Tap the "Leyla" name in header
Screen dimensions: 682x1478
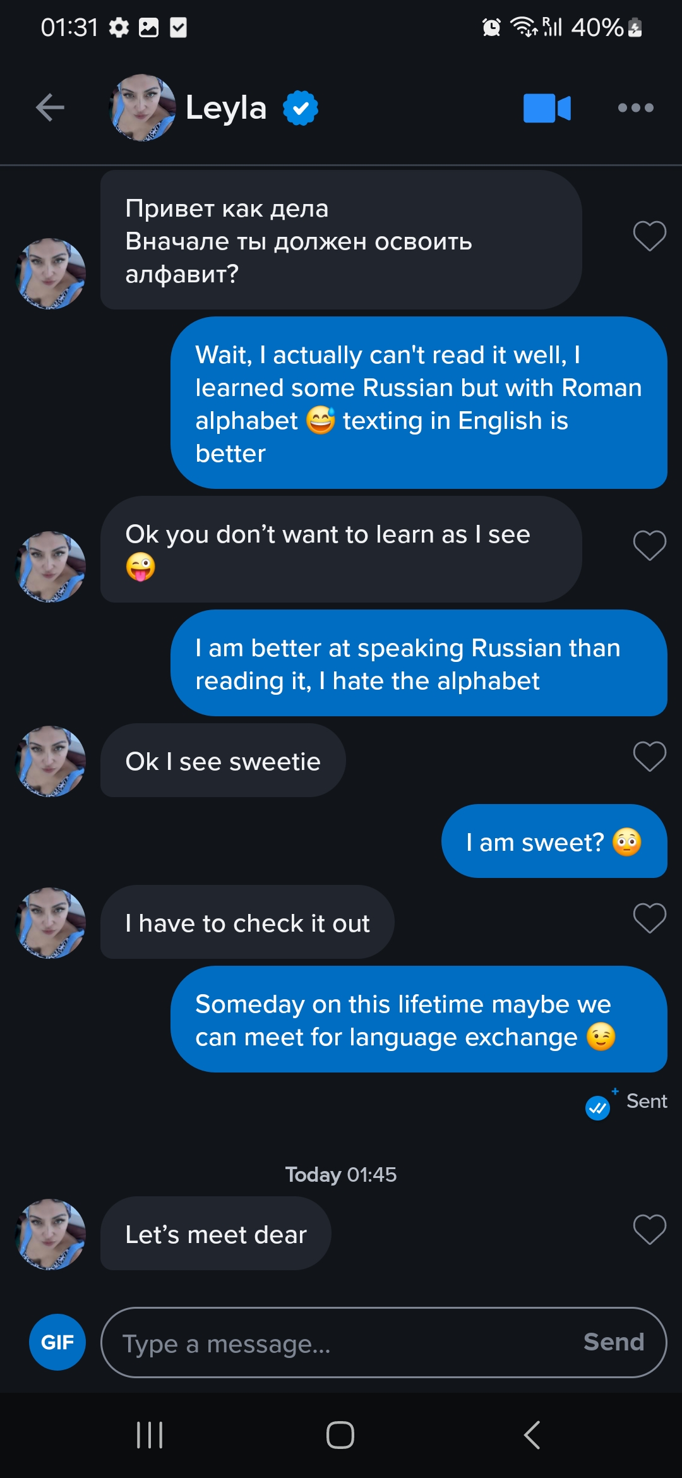pos(226,108)
